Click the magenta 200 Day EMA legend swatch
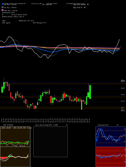126x167 pixels. 3,10
